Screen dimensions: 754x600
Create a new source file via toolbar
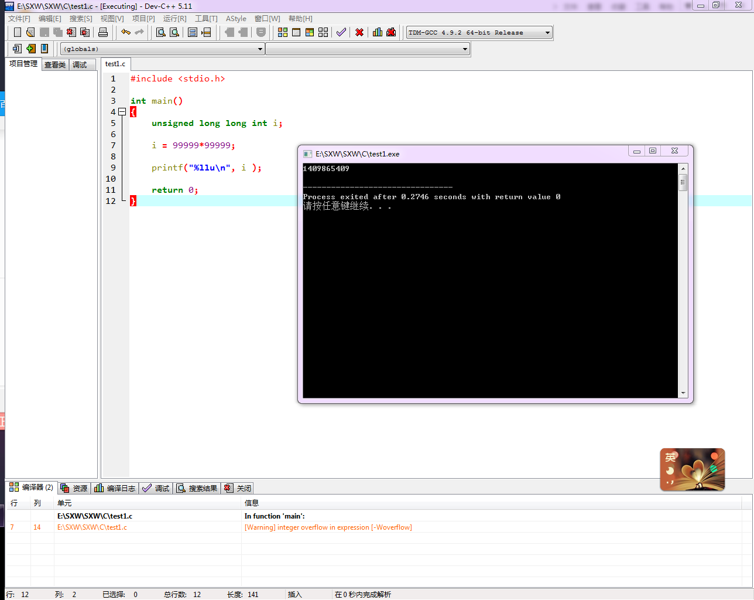click(18, 32)
